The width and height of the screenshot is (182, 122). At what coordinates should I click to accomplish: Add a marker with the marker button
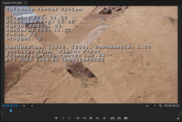[56, 118]
